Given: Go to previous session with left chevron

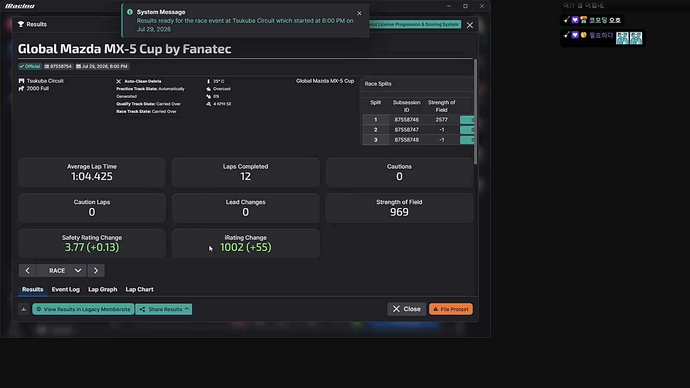Looking at the screenshot, I should click(27, 271).
